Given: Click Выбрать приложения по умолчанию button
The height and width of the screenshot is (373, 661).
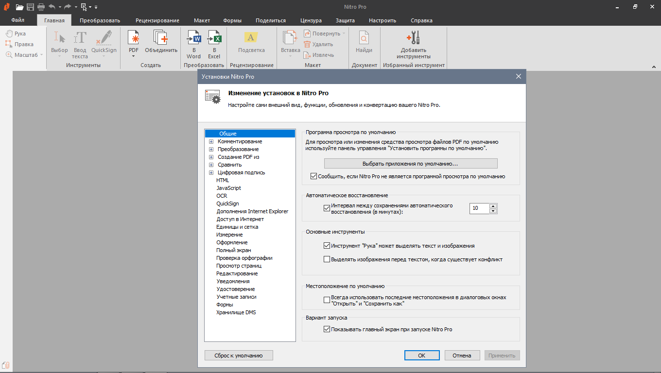Looking at the screenshot, I should (x=411, y=164).
